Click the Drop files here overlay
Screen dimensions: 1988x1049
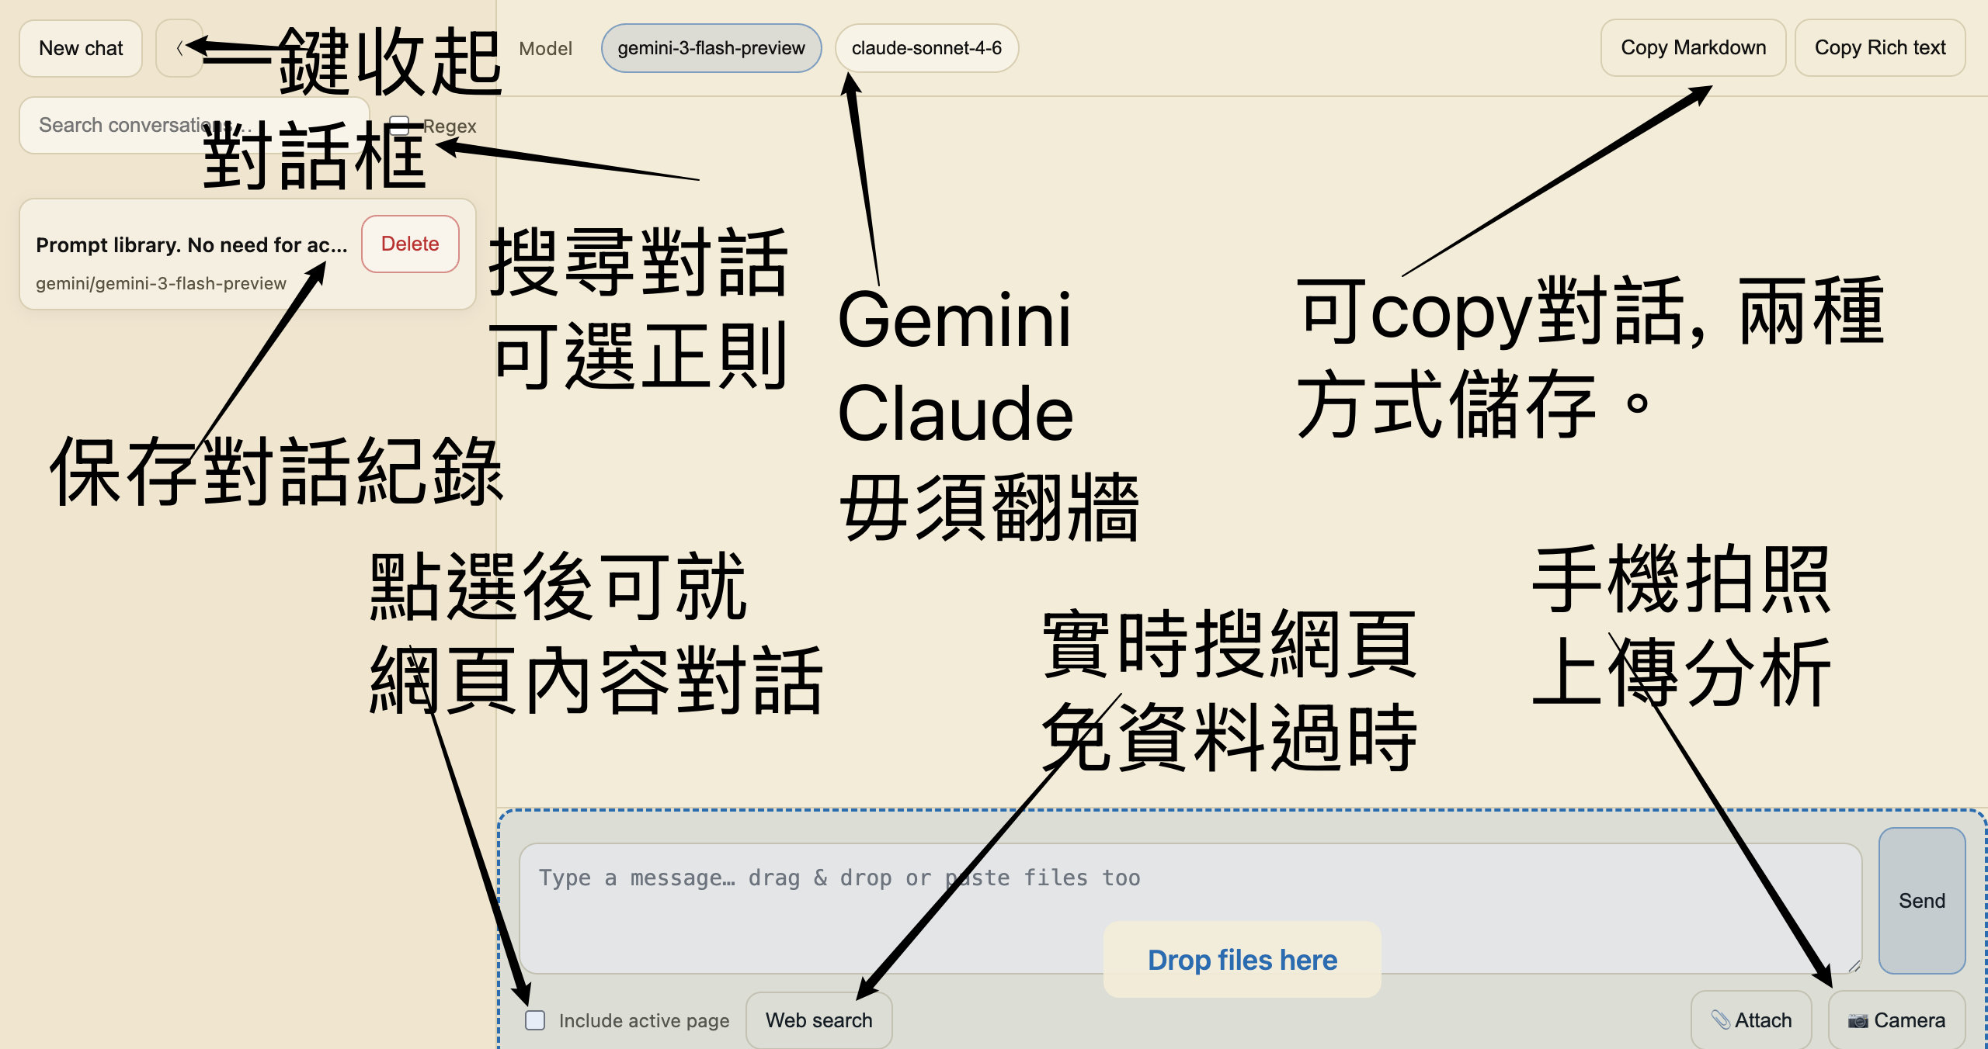click(x=1242, y=960)
